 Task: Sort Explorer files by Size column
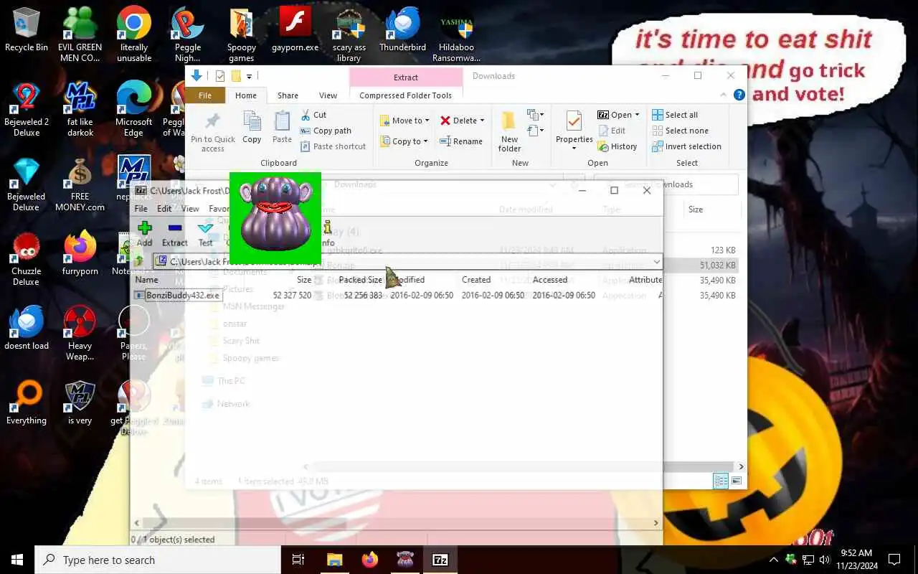click(x=696, y=210)
